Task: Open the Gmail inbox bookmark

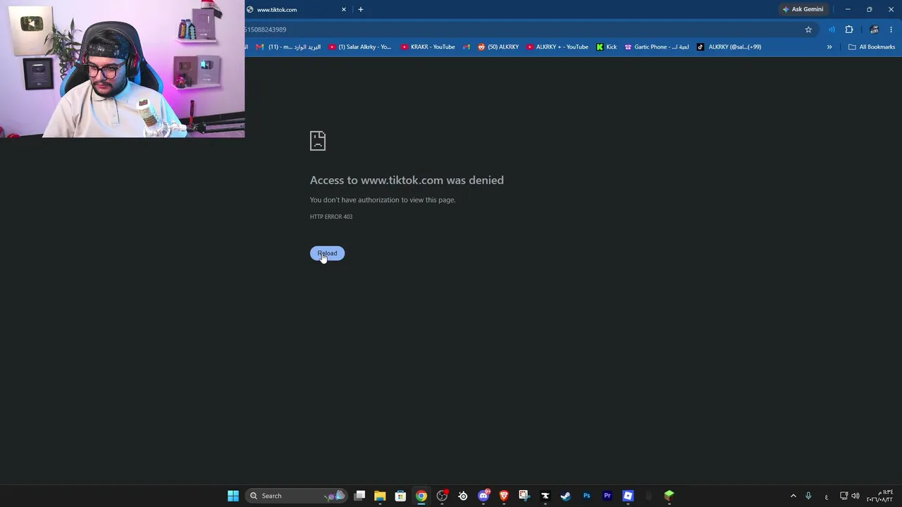Action: [x=288, y=47]
